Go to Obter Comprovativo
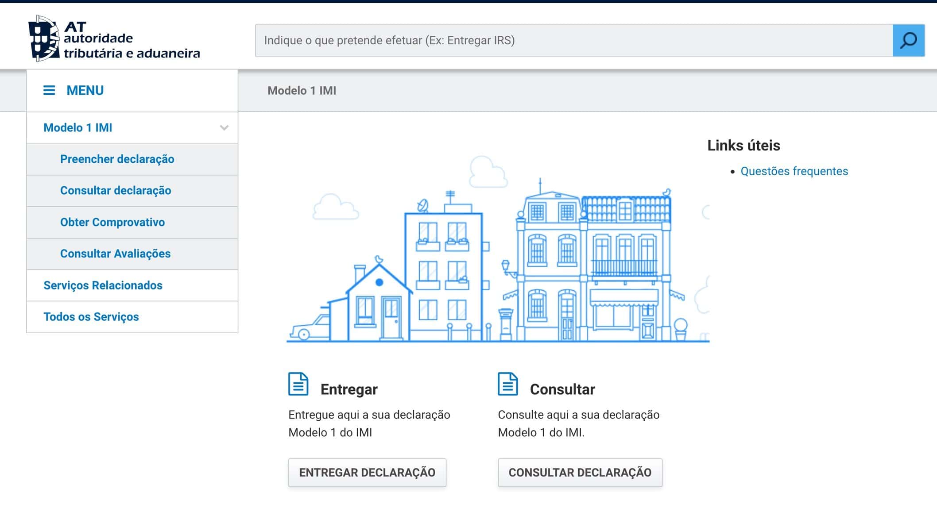The width and height of the screenshot is (937, 531). (112, 222)
